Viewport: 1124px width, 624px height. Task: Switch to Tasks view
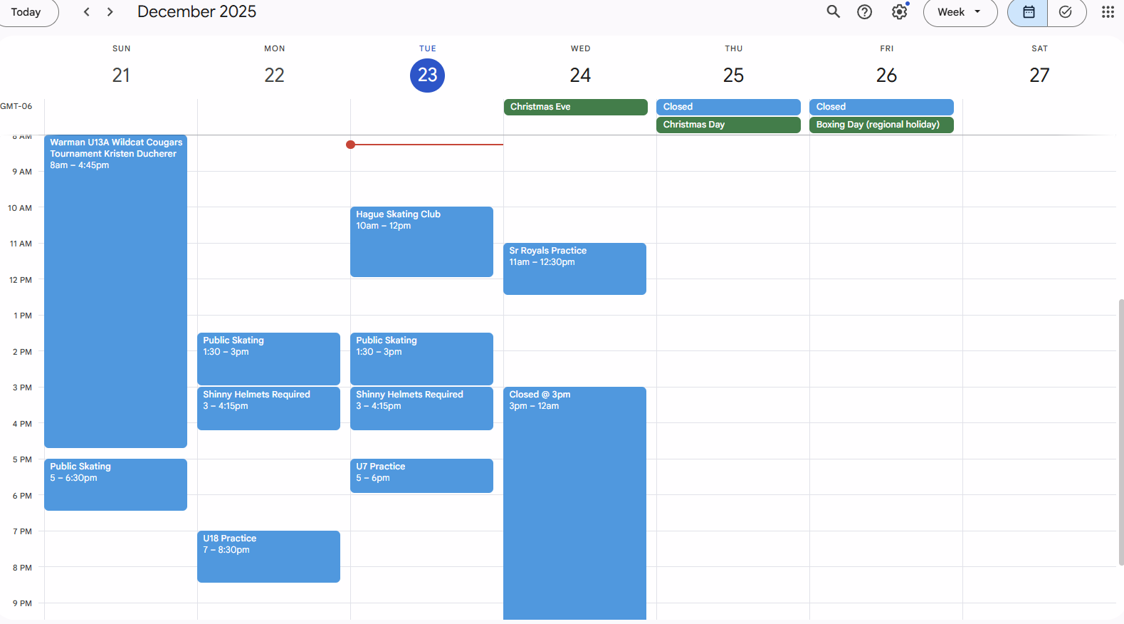(1066, 12)
